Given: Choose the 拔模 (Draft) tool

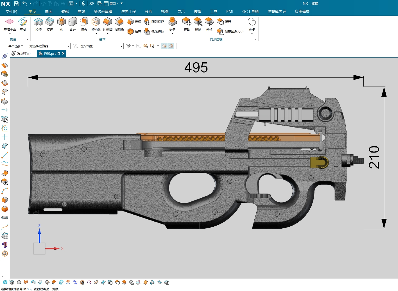Looking at the screenshot, I should tap(134, 22).
